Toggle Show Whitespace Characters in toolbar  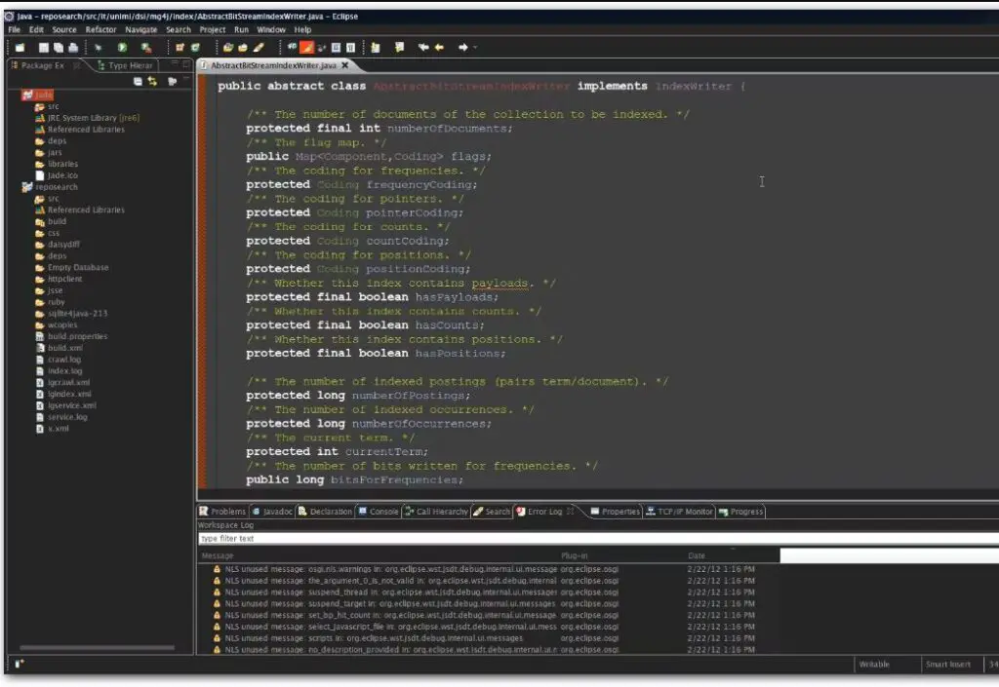(350, 48)
